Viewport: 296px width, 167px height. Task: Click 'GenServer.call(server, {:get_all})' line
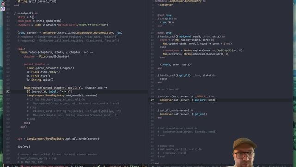184,114
